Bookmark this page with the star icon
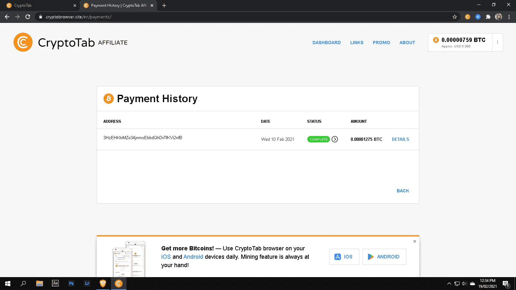 pos(455,17)
